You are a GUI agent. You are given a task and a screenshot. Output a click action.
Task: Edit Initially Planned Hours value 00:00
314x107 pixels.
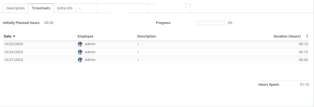49,23
